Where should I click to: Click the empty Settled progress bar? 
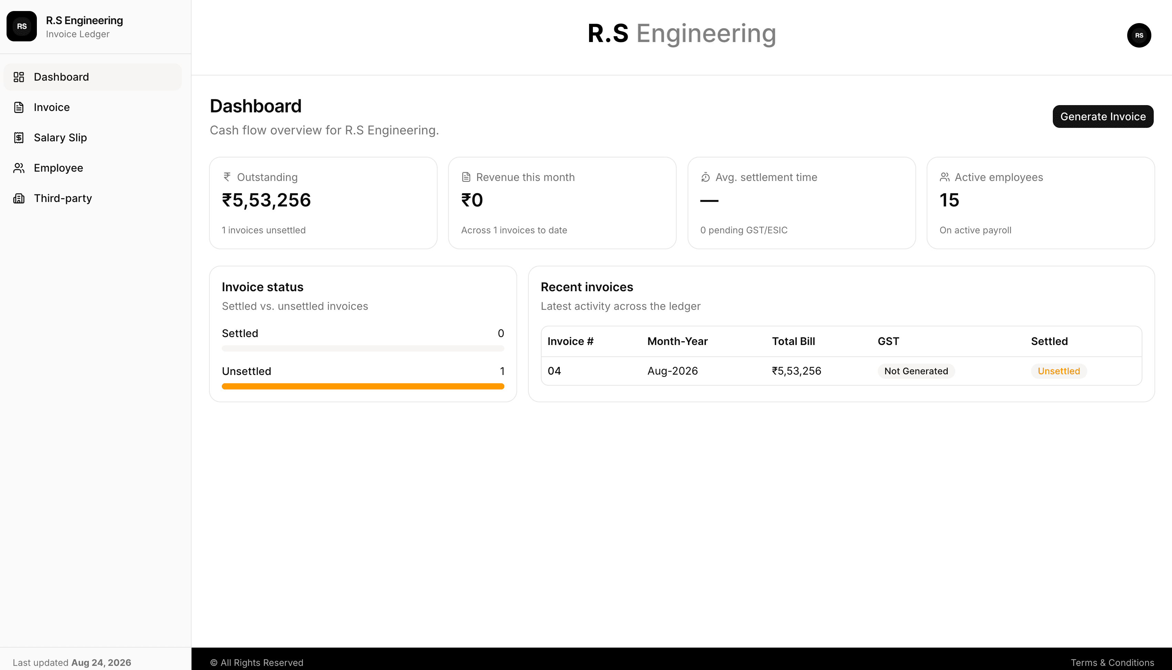363,348
